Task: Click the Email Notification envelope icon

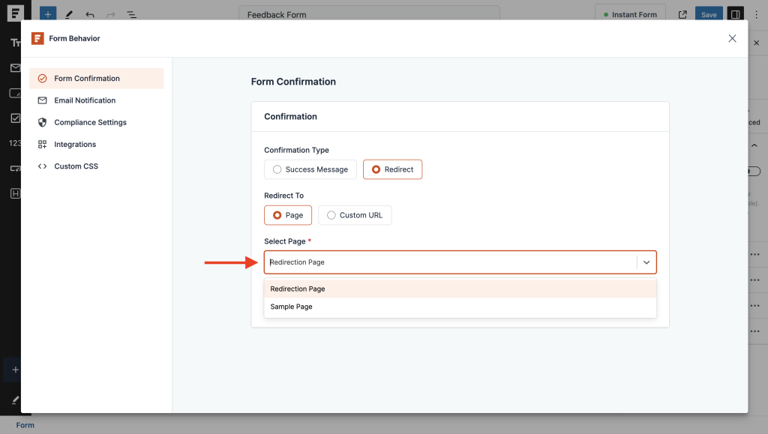Action: click(x=43, y=100)
